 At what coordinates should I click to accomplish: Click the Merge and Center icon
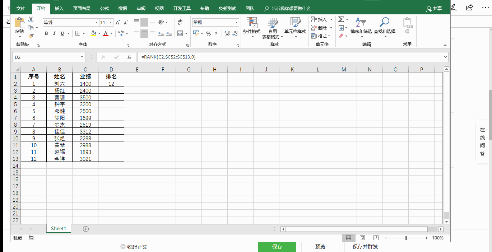click(180, 33)
